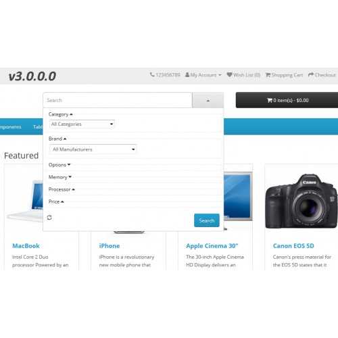Collapse the Category filter section

pyautogui.click(x=60, y=114)
